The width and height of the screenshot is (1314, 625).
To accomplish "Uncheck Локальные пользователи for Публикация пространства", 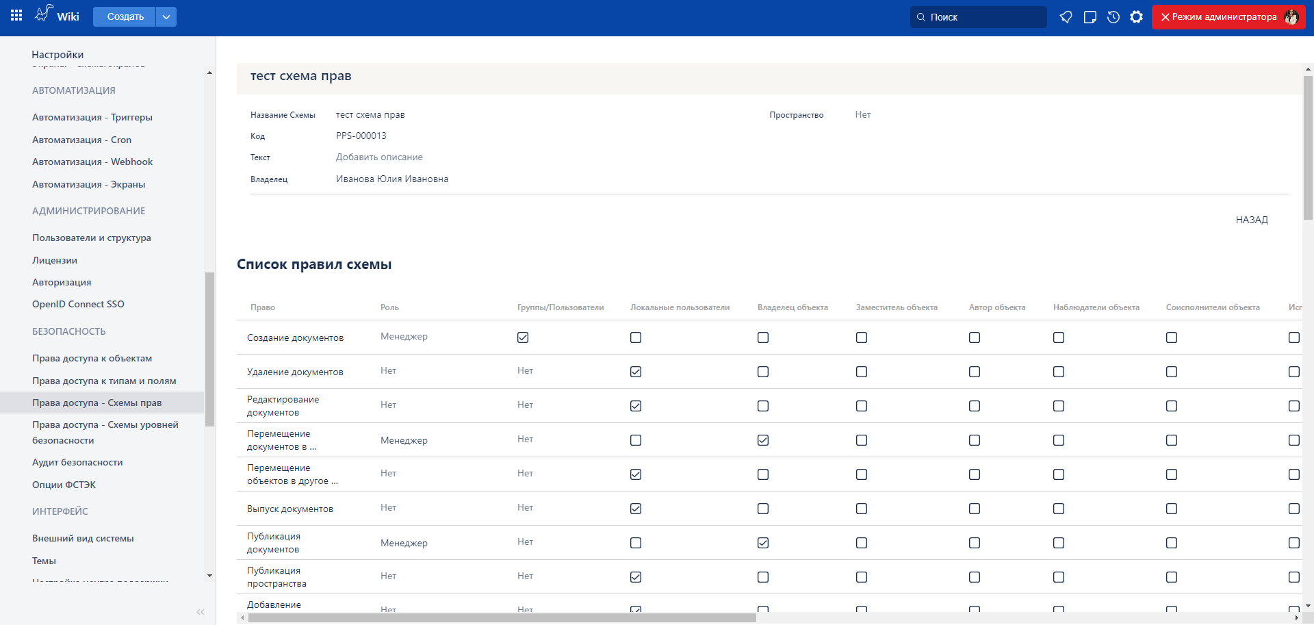I will coord(636,577).
